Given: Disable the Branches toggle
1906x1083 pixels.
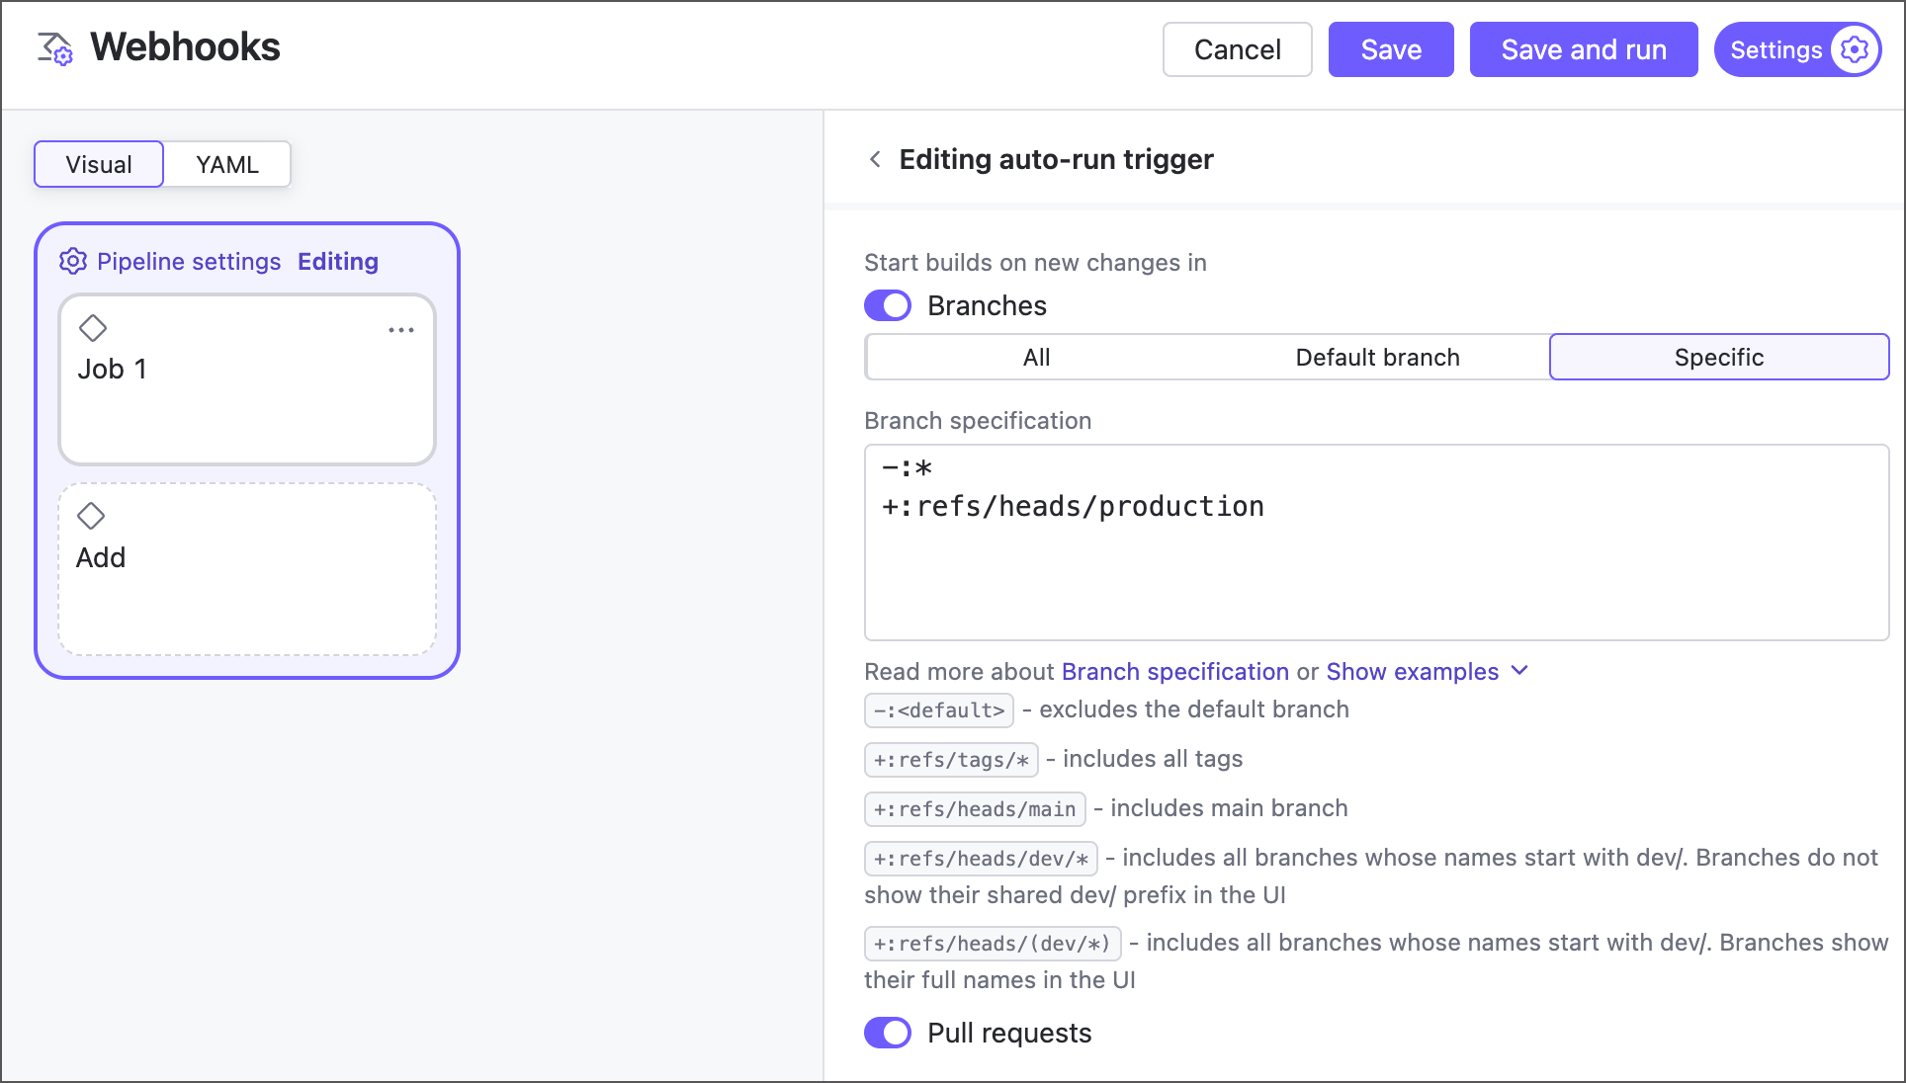Looking at the screenshot, I should 887,305.
